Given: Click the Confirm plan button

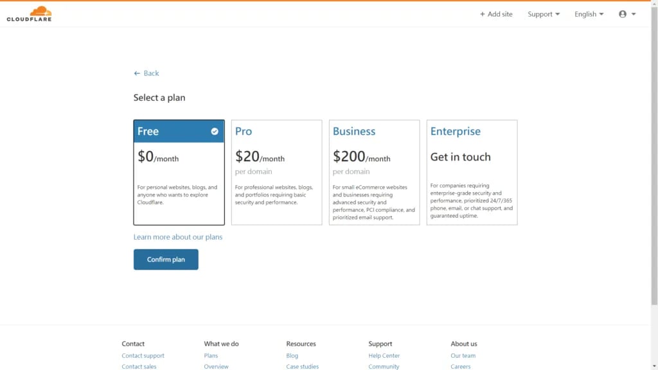Looking at the screenshot, I should point(166,260).
